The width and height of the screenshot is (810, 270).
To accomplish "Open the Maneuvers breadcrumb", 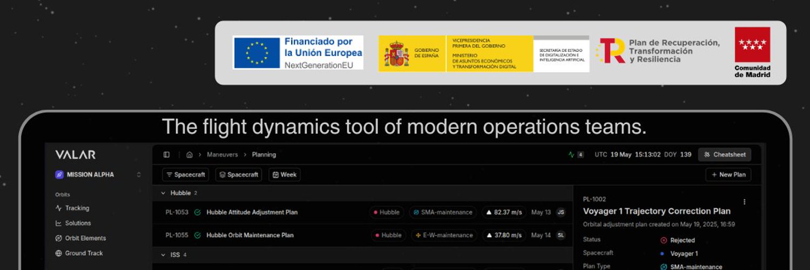I will click(222, 155).
